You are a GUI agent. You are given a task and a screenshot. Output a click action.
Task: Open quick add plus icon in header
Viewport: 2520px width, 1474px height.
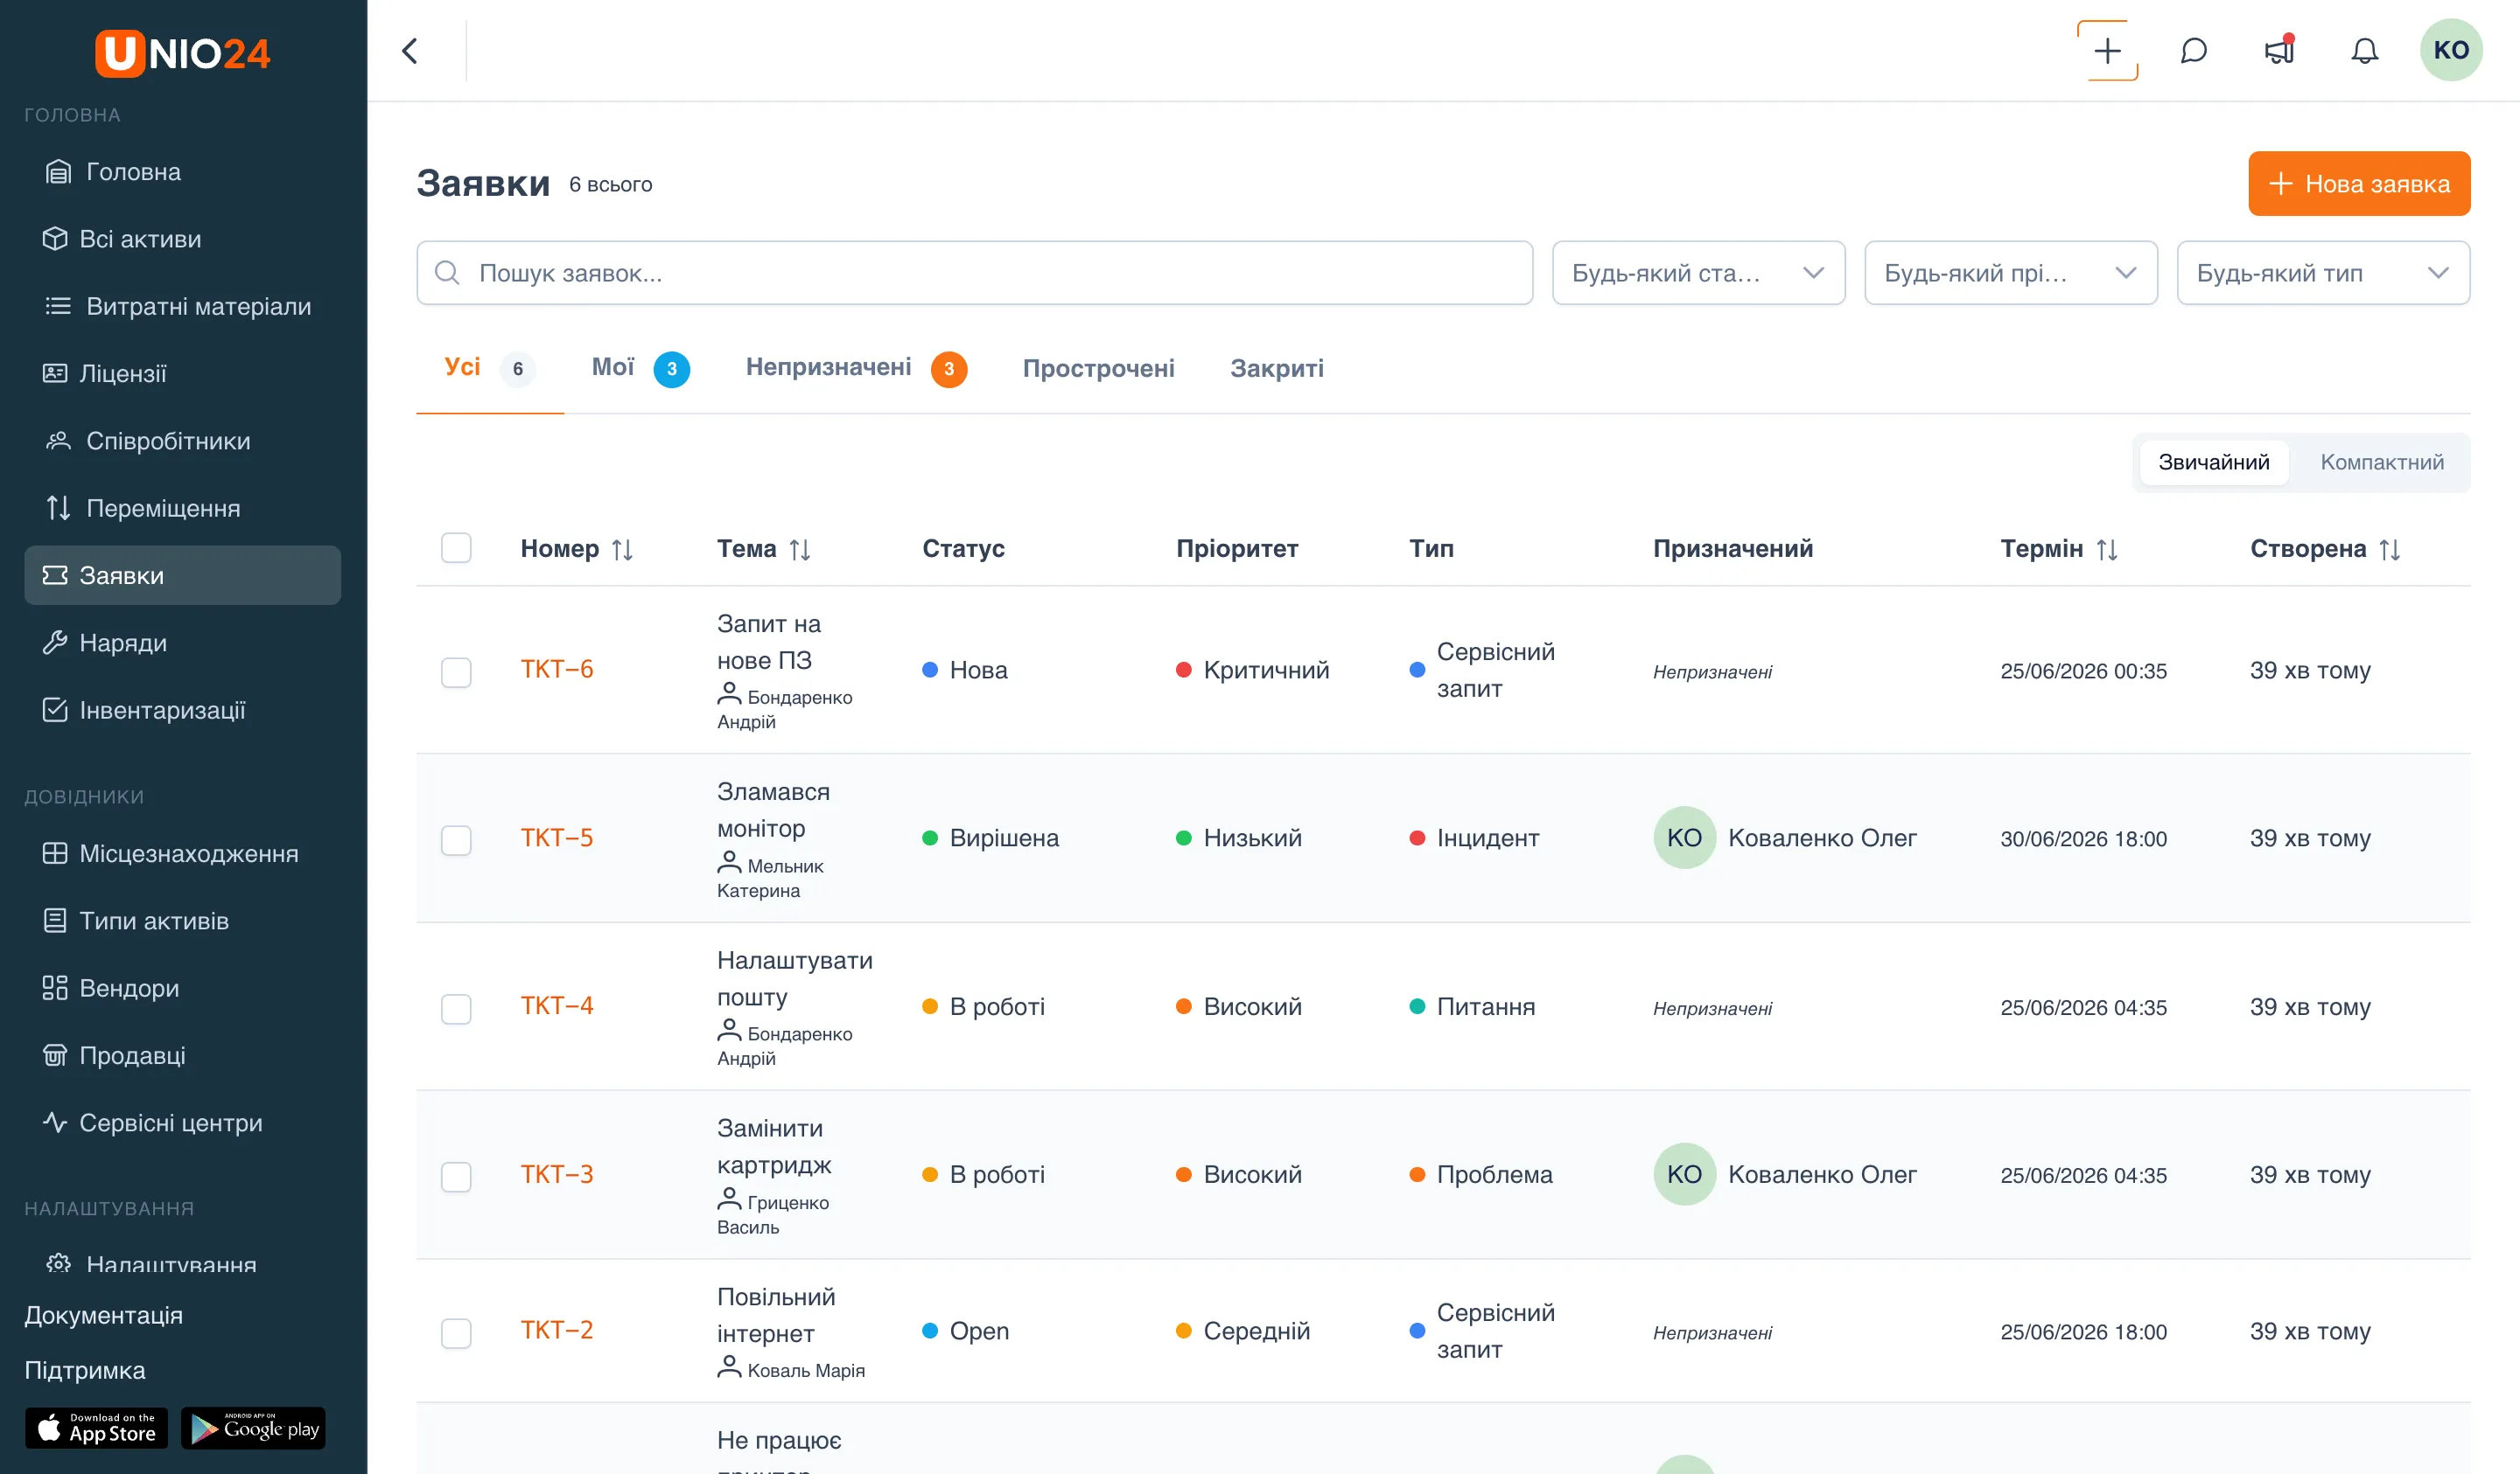(2107, 51)
